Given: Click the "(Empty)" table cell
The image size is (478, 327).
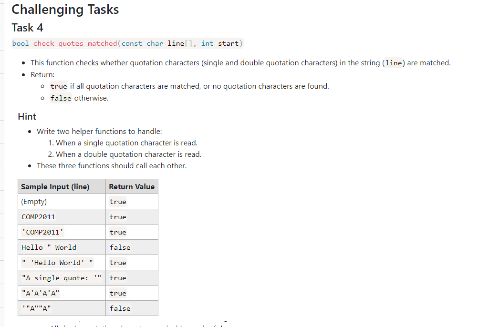Looking at the screenshot, I should [34, 202].
